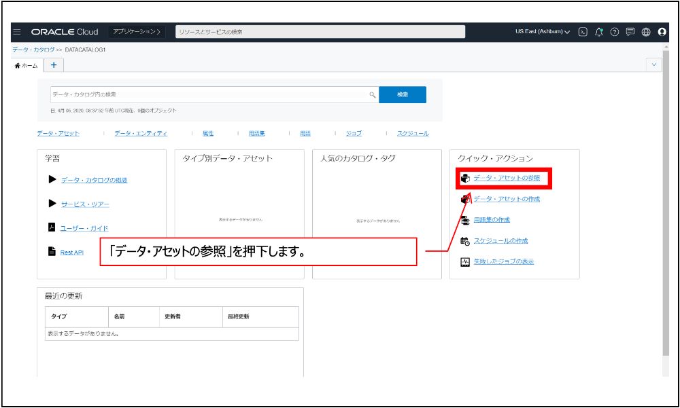This screenshot has height=408, width=680.
Task: Open the データ・エンティティ link
Action: (x=141, y=134)
